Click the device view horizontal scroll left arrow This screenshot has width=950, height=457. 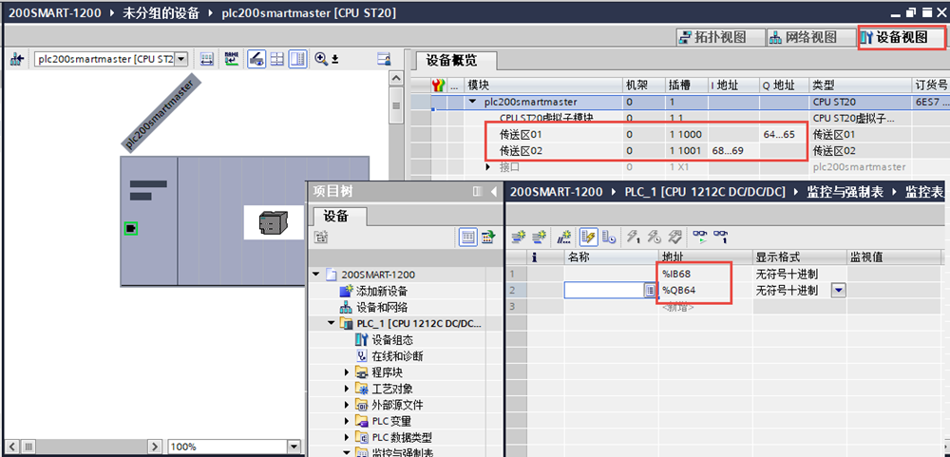(11, 447)
